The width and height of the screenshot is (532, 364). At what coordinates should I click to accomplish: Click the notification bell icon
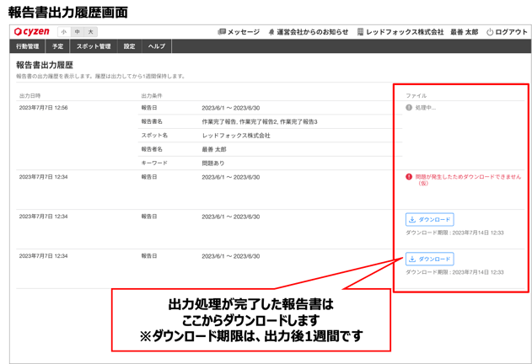tap(271, 32)
